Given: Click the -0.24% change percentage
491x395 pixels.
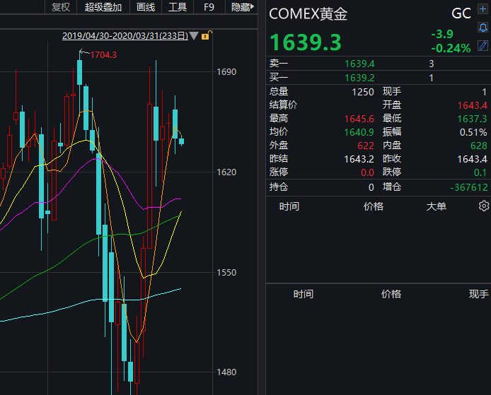Looking at the screenshot, I should point(451,48).
